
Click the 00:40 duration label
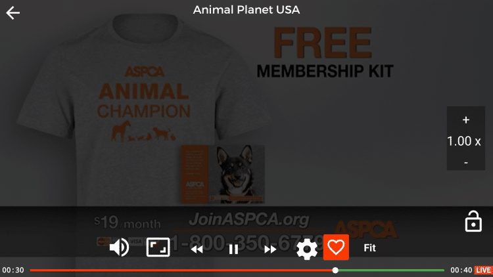(x=461, y=270)
